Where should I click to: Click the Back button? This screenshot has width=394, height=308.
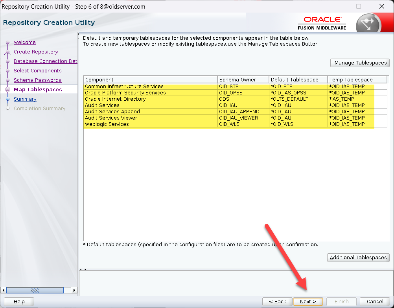coord(277,302)
